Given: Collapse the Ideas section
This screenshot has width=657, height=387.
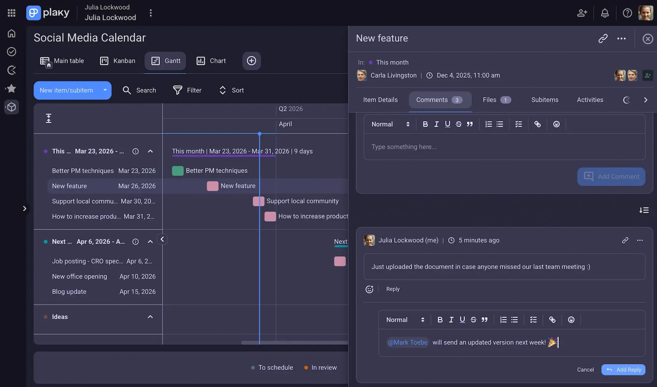Looking at the screenshot, I should coord(150,317).
